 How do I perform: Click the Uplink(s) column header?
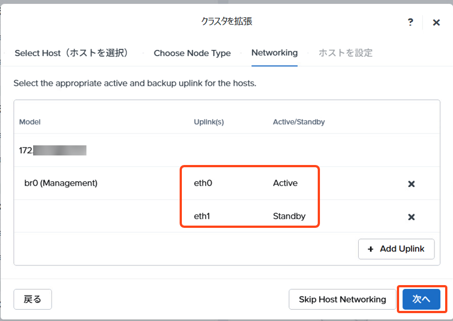pyautogui.click(x=209, y=122)
